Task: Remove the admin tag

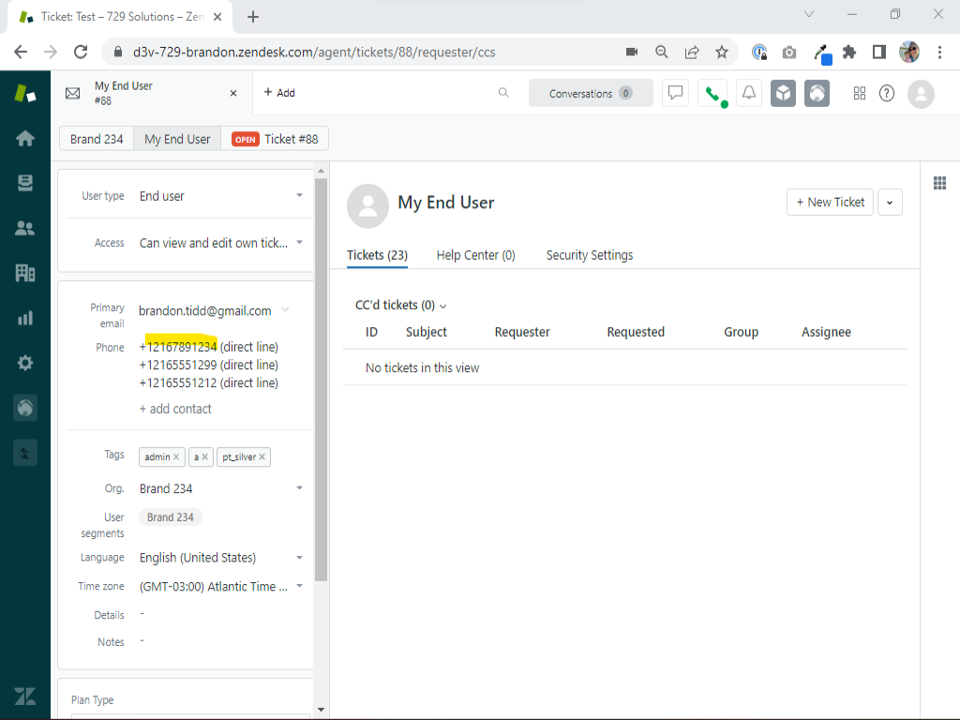Action: [176, 457]
